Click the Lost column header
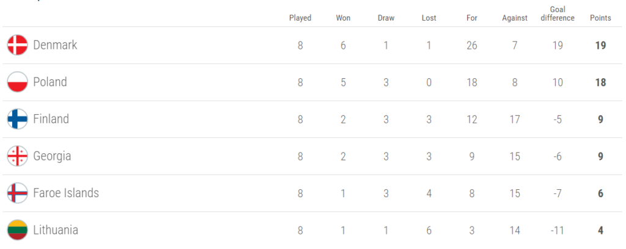Screen dimensions: 626x249 [429, 18]
